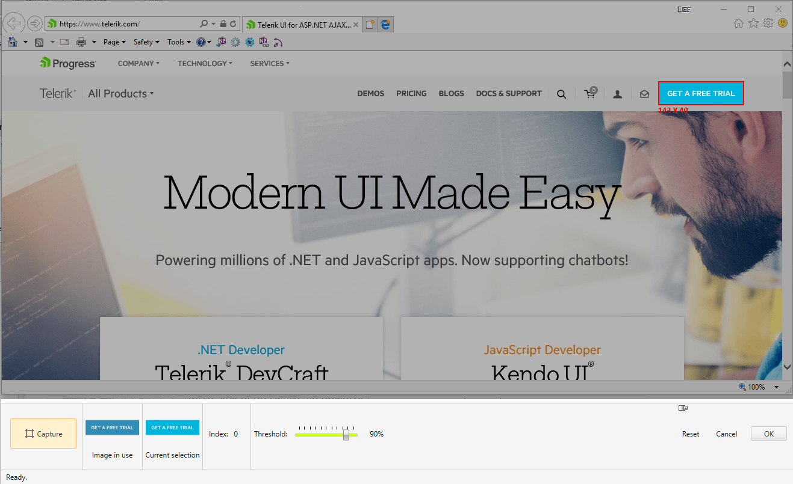
Task: Click the envelope contact icon
Action: (644, 94)
